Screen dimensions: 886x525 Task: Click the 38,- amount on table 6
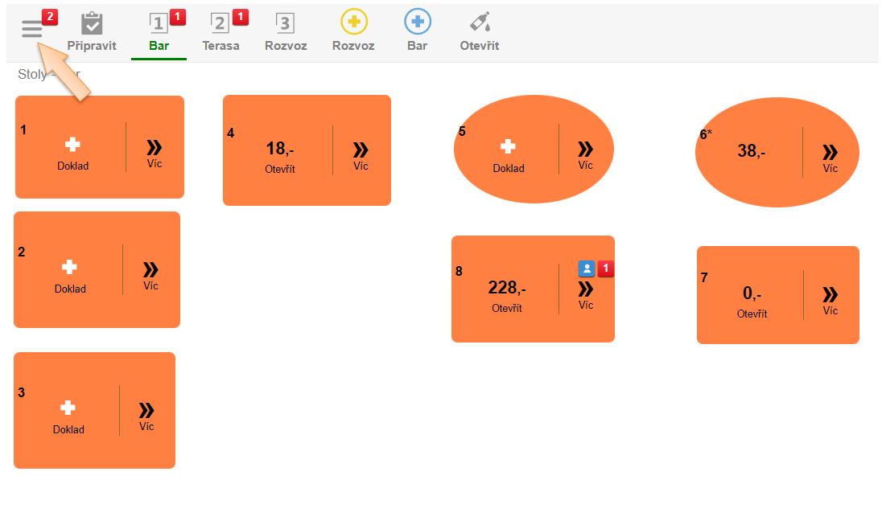(751, 150)
